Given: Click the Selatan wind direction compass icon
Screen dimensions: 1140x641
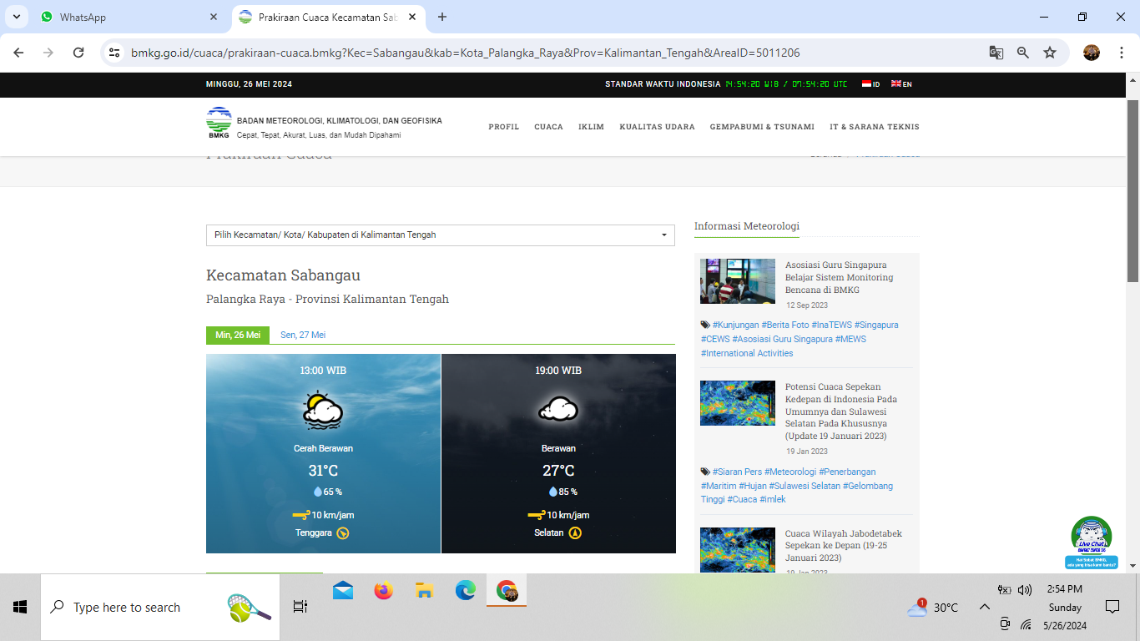Looking at the screenshot, I should (575, 532).
